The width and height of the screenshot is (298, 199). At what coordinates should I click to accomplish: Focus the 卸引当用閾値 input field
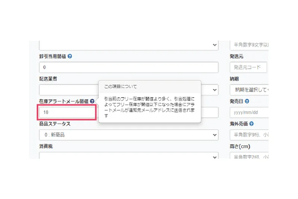129,67
